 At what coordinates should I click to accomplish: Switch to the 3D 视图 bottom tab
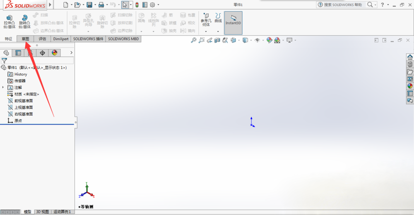(42, 212)
